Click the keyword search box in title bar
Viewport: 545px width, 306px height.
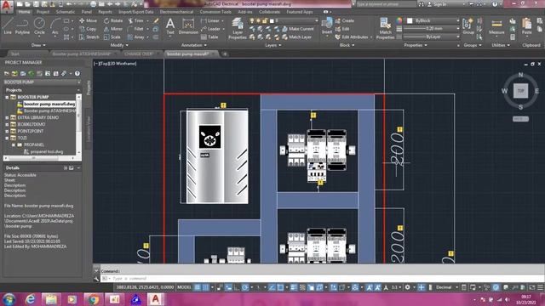[x=386, y=4]
